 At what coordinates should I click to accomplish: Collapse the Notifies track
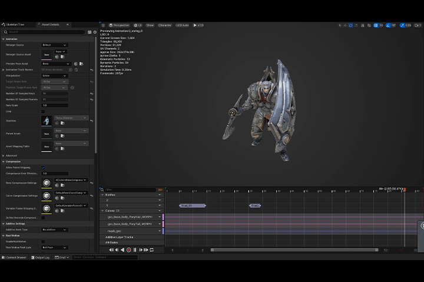pos(102,195)
